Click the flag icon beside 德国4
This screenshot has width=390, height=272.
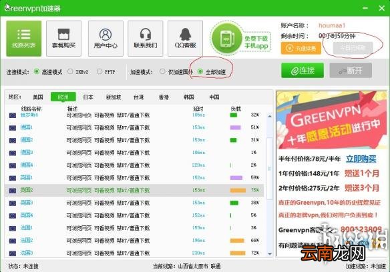[x=13, y=165]
